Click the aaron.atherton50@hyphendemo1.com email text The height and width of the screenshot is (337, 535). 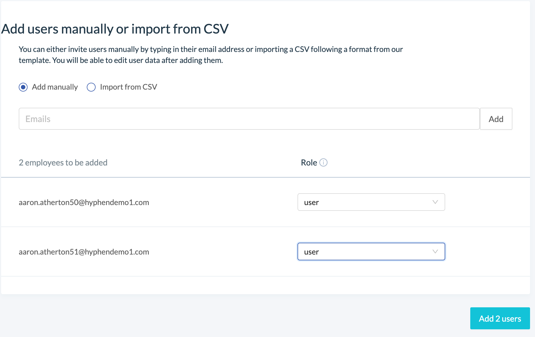click(84, 202)
